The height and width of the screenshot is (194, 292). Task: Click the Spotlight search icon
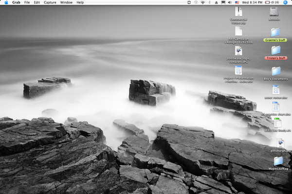[286, 2]
